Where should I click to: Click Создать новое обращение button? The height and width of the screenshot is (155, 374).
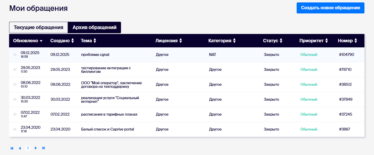tap(330, 8)
